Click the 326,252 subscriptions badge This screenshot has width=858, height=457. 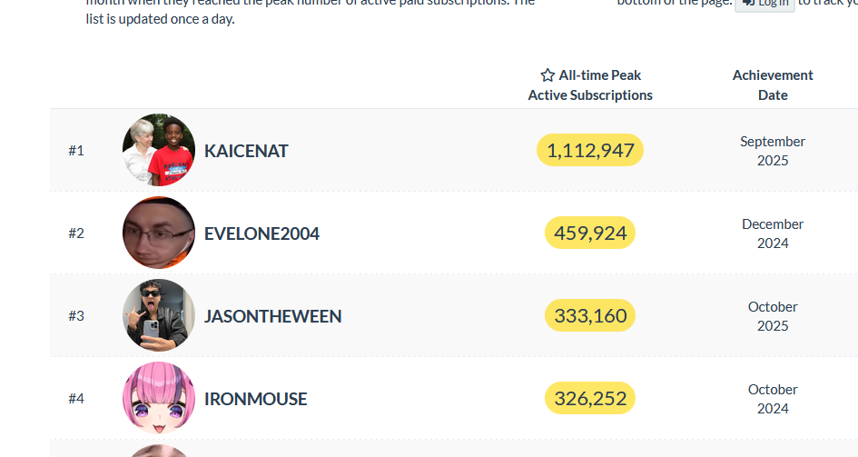pyautogui.click(x=590, y=399)
